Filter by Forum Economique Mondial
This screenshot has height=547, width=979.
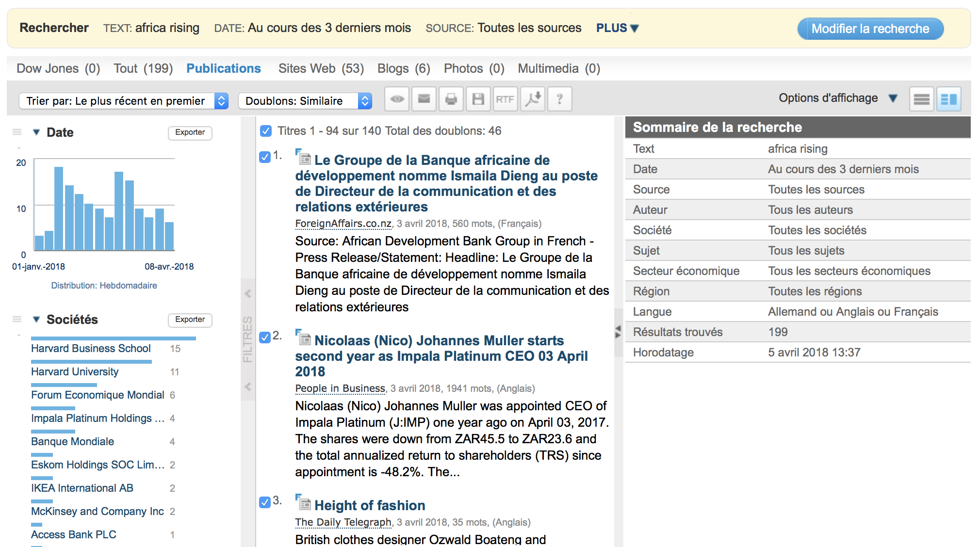(x=98, y=395)
